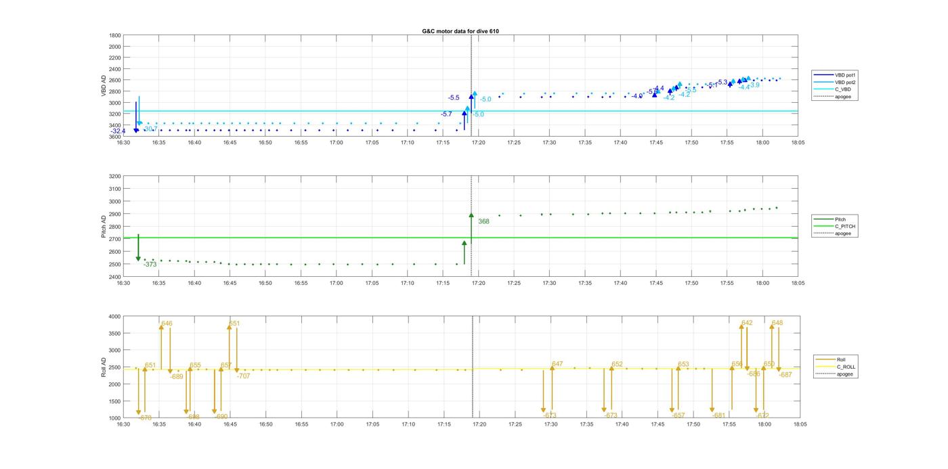Click '3600' tick on VBD y-axis

point(115,137)
